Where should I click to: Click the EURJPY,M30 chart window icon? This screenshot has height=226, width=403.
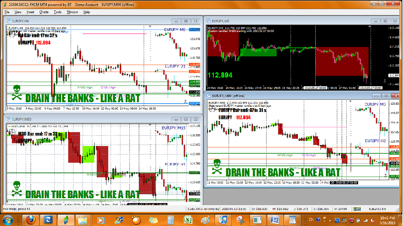[x=8, y=119]
